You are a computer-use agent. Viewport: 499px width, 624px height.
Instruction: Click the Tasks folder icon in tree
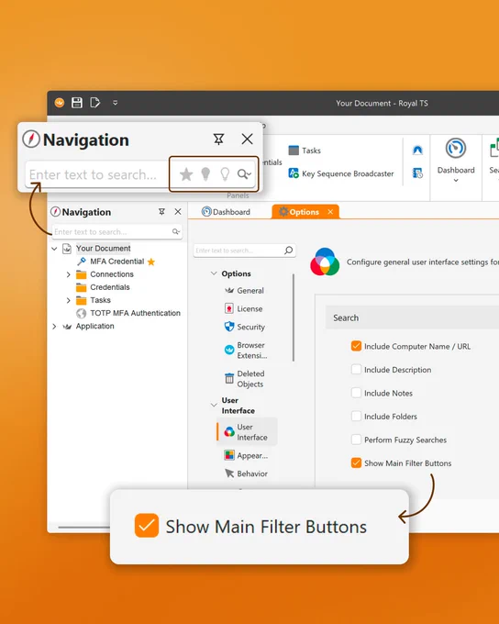pyautogui.click(x=81, y=300)
